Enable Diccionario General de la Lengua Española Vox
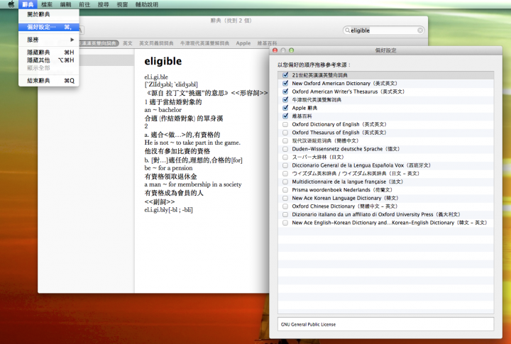 click(x=285, y=165)
